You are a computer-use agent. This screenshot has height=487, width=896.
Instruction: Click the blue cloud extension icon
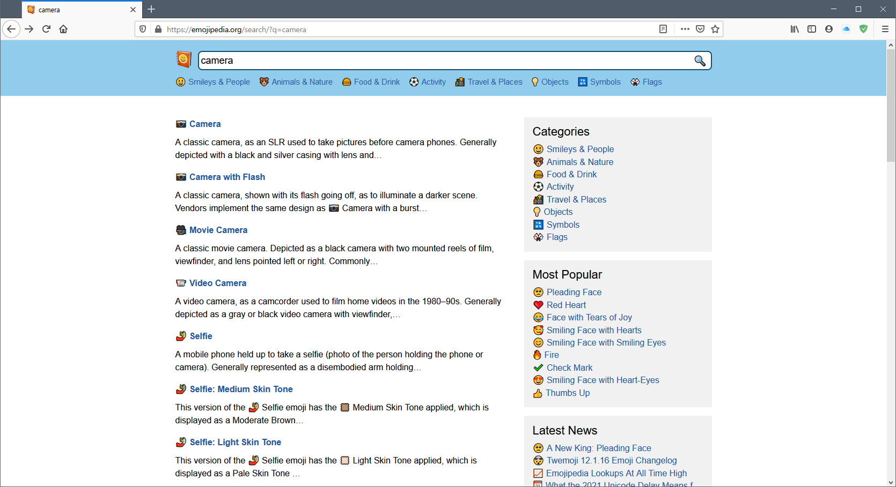pos(846,29)
